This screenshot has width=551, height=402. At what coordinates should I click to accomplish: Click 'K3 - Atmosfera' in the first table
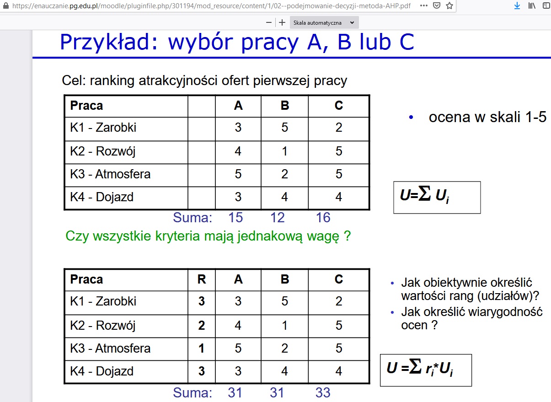110,174
